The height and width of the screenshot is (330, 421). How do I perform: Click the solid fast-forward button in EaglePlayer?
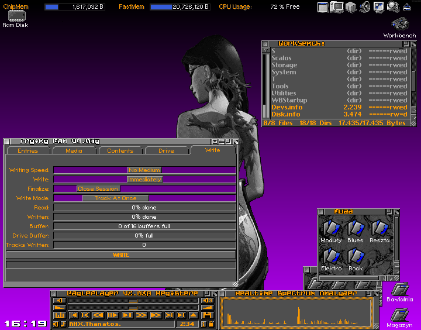[x=156, y=315]
